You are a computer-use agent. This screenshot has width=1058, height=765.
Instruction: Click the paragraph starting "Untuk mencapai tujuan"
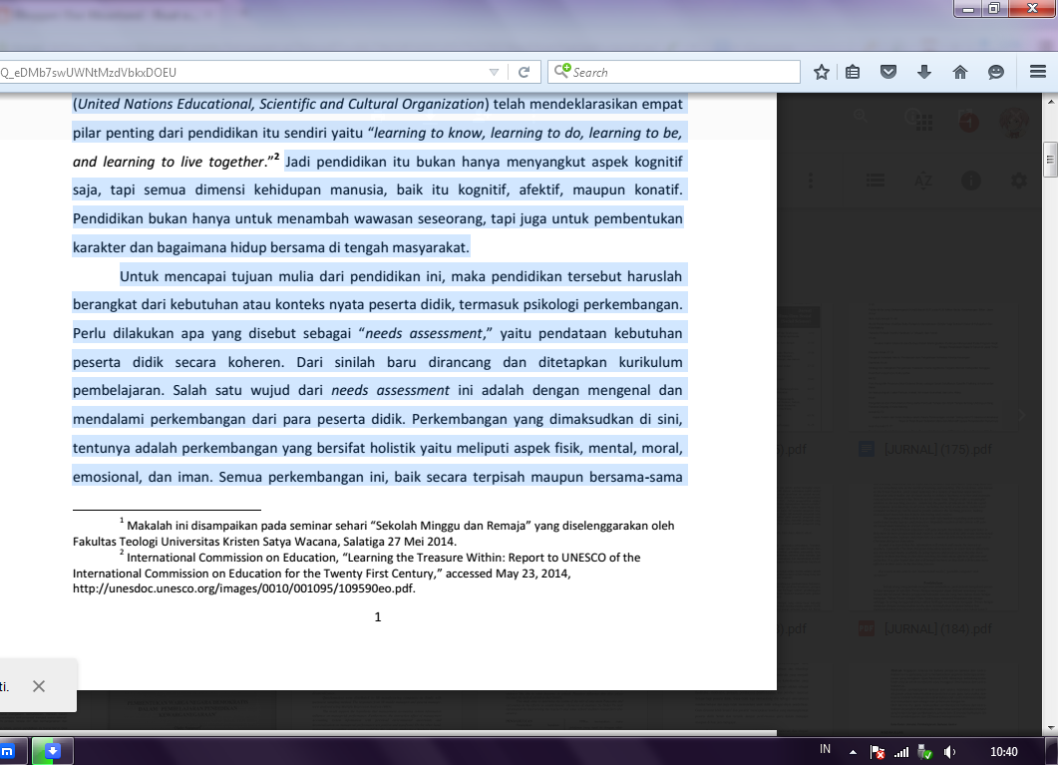(x=378, y=376)
